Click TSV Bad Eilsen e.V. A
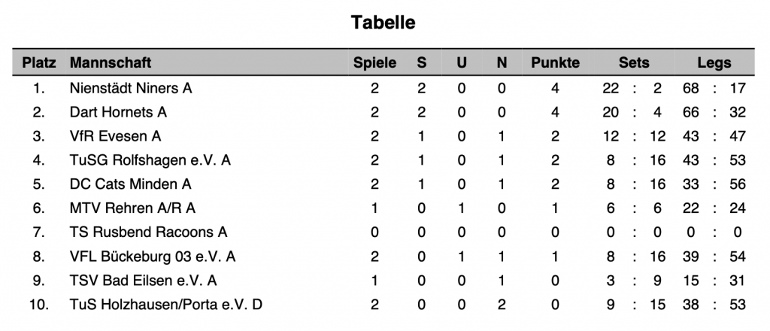770x331 pixels. (x=143, y=281)
